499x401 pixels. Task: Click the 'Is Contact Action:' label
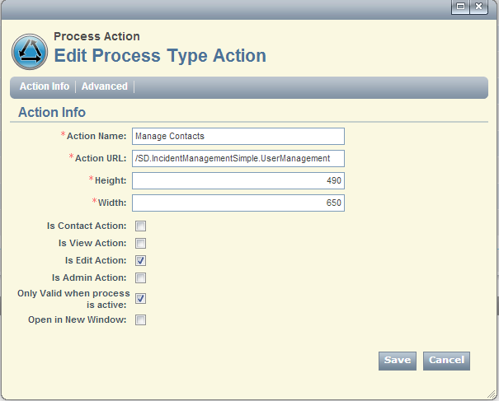click(x=87, y=226)
